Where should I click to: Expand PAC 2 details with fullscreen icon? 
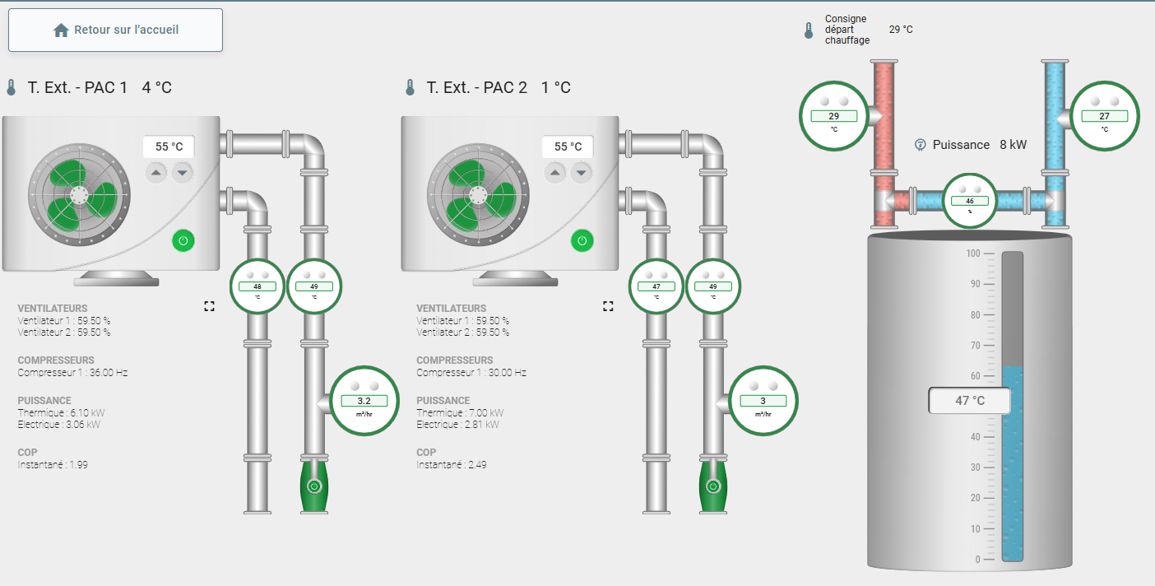(608, 306)
